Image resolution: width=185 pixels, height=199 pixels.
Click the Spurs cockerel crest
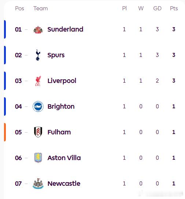pos(38,55)
